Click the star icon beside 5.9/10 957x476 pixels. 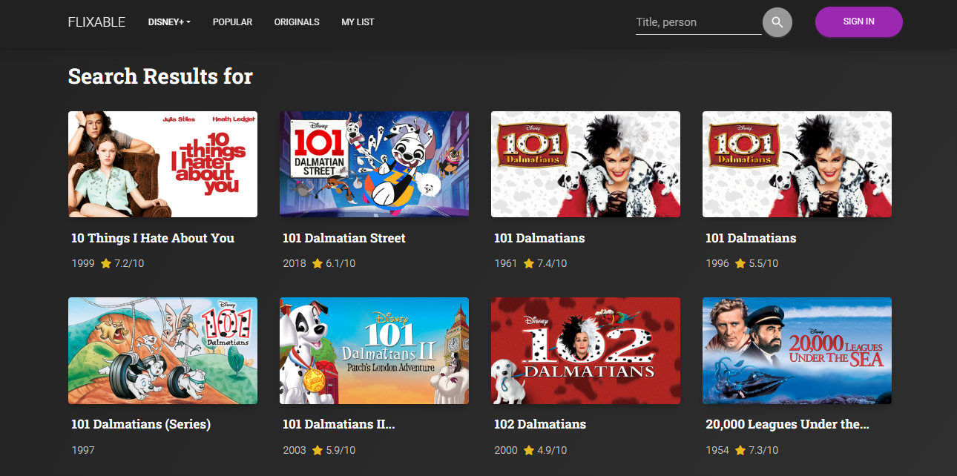[318, 450]
